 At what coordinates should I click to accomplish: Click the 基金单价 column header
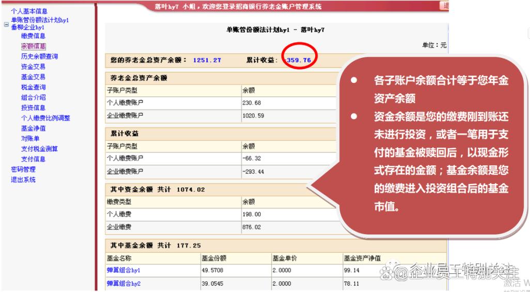[285, 258]
